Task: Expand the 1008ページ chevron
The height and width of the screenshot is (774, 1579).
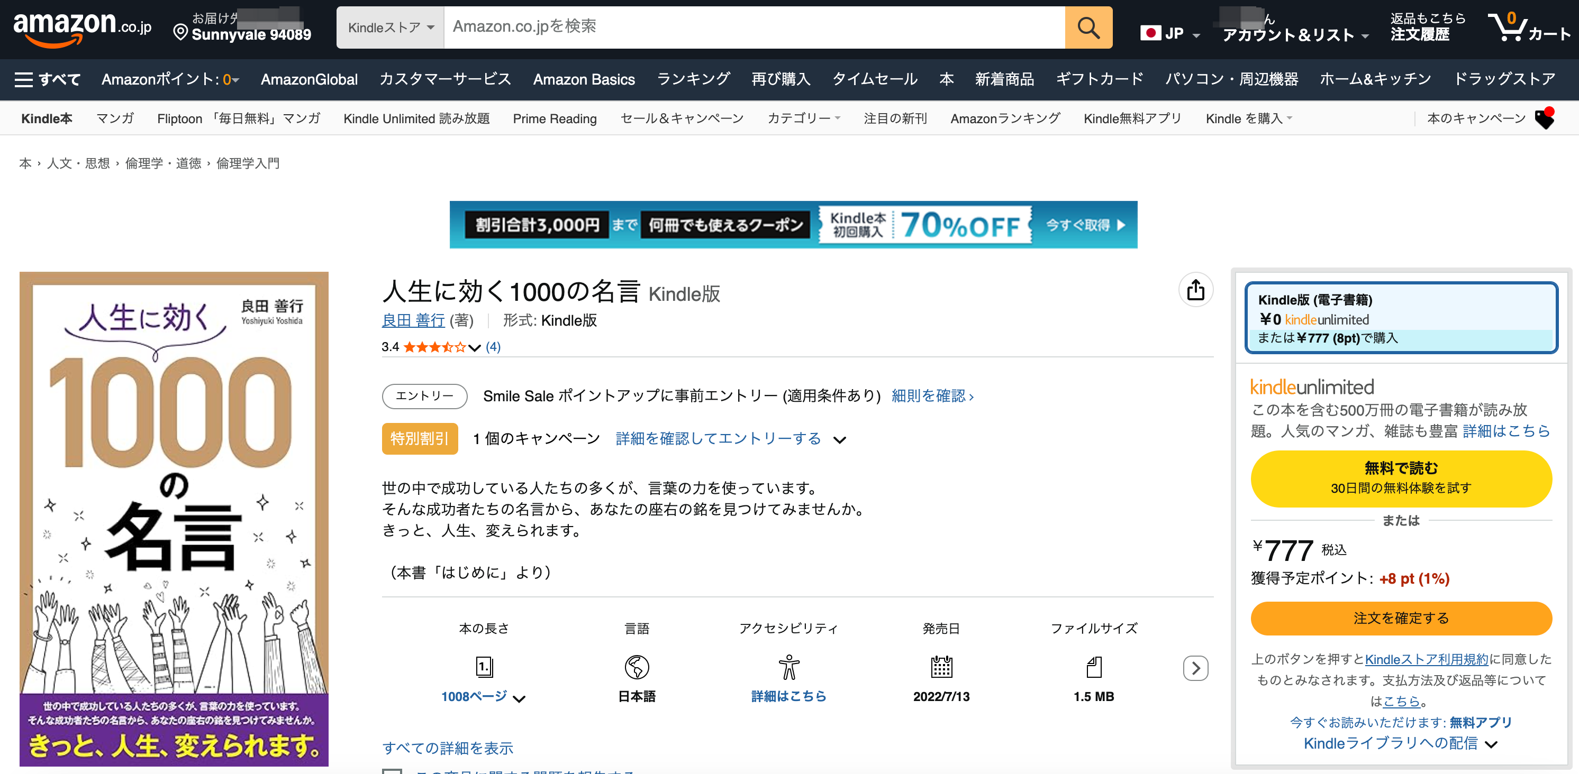Action: (519, 698)
